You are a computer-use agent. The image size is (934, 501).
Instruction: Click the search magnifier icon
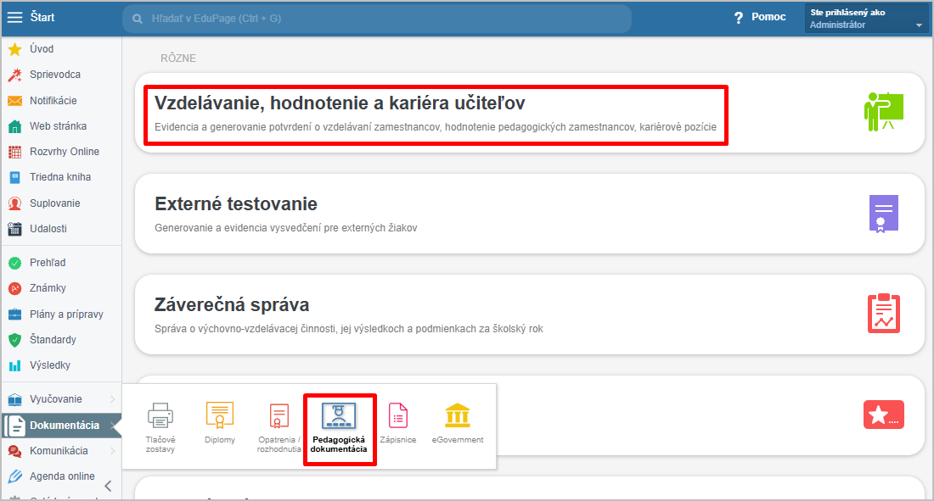[x=138, y=19]
